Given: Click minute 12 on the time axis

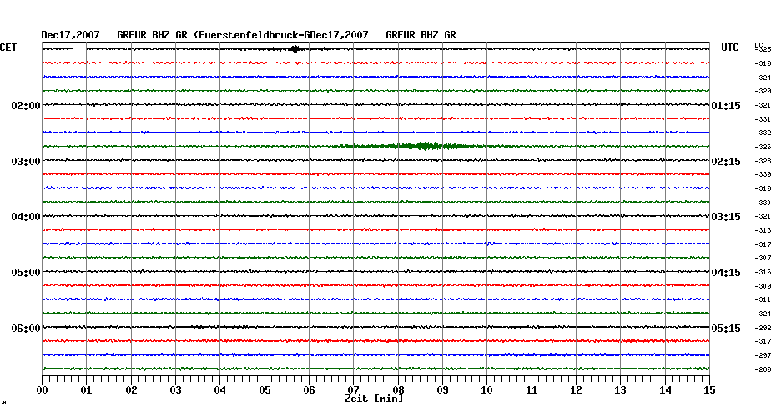Looking at the screenshot, I should (x=576, y=390).
